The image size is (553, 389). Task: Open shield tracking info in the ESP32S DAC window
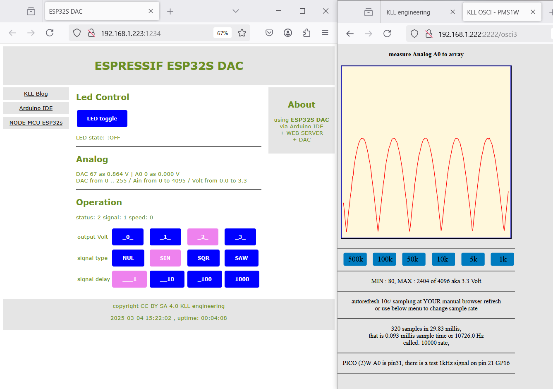click(x=77, y=33)
